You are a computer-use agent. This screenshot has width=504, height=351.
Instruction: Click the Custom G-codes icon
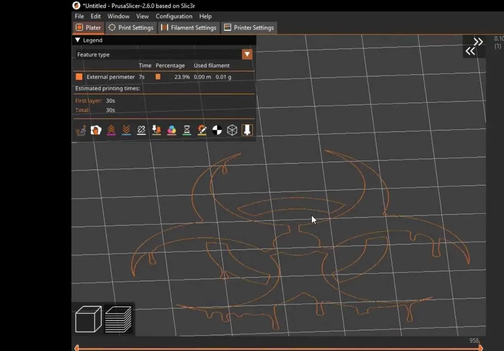(x=202, y=130)
